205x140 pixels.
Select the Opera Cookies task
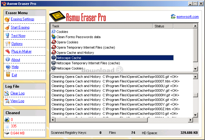tap(67, 42)
